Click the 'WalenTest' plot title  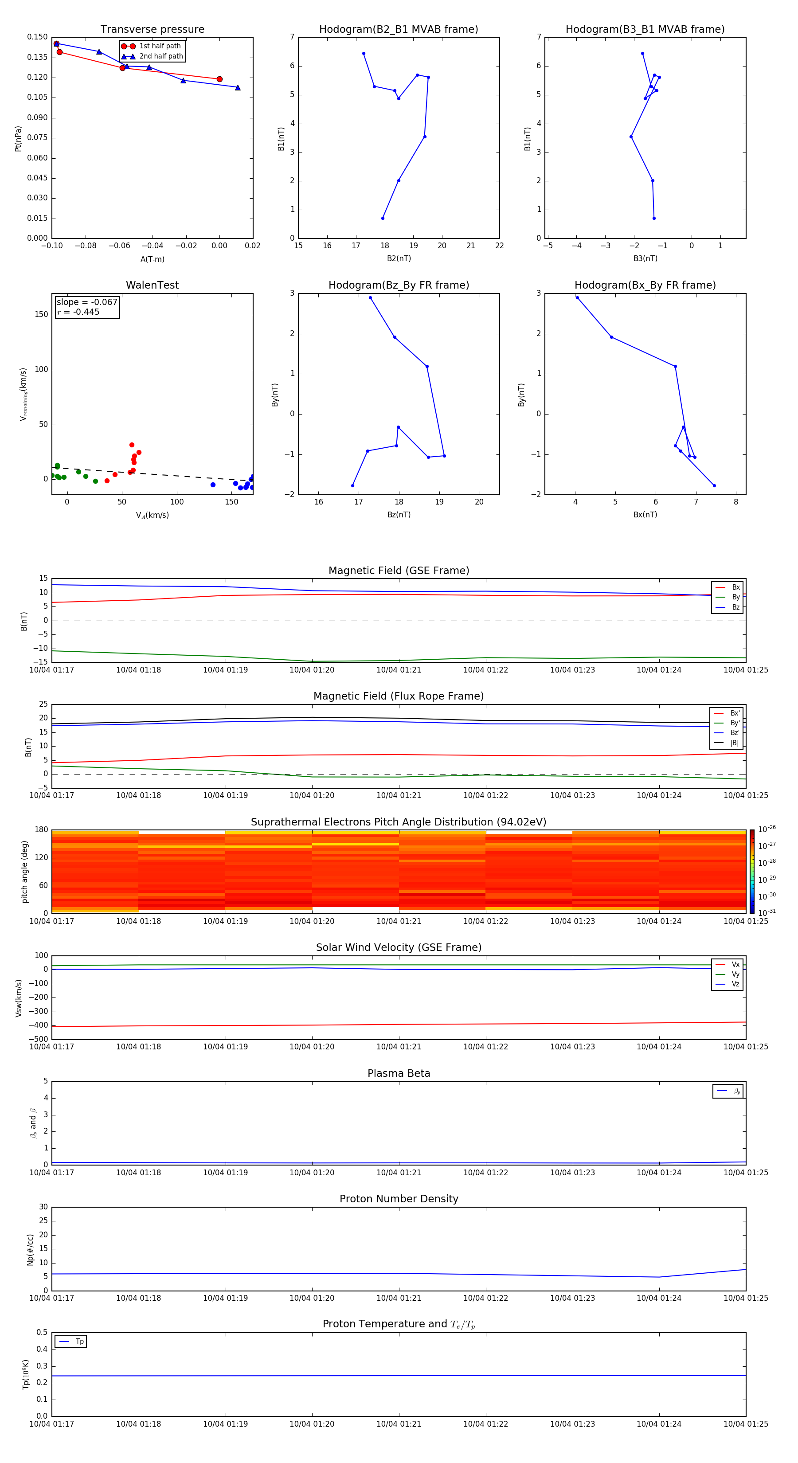(x=152, y=285)
